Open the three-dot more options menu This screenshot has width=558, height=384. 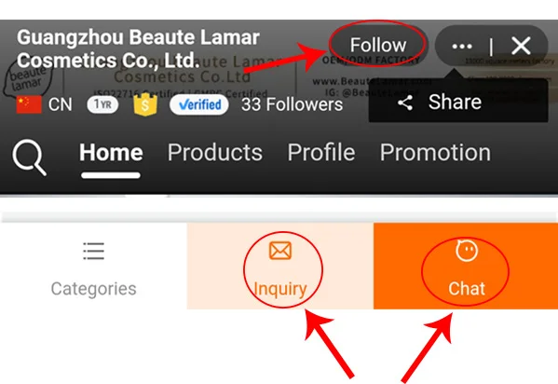[462, 46]
